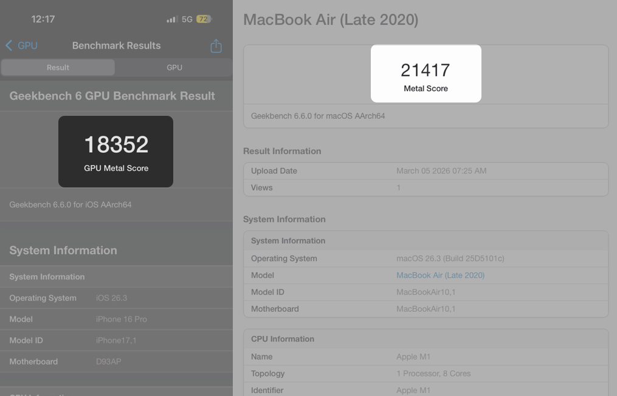Tap the share icon

coord(216,45)
